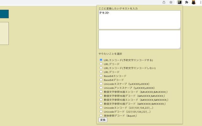Select URLエンコード(予約文字エンコードする) radio option
202x126 pixels.
pos(101,60)
